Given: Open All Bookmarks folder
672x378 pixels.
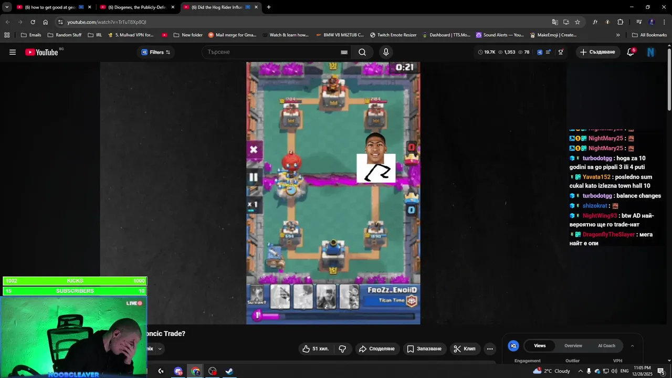Looking at the screenshot, I should point(649,35).
